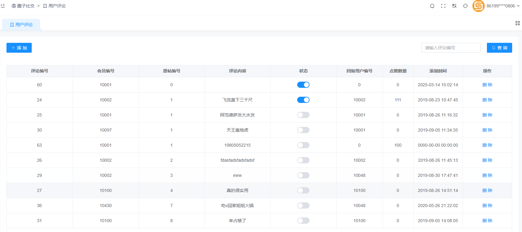Open the language translation switcher
Screen dimensions: 522x232
(x=454, y=6)
